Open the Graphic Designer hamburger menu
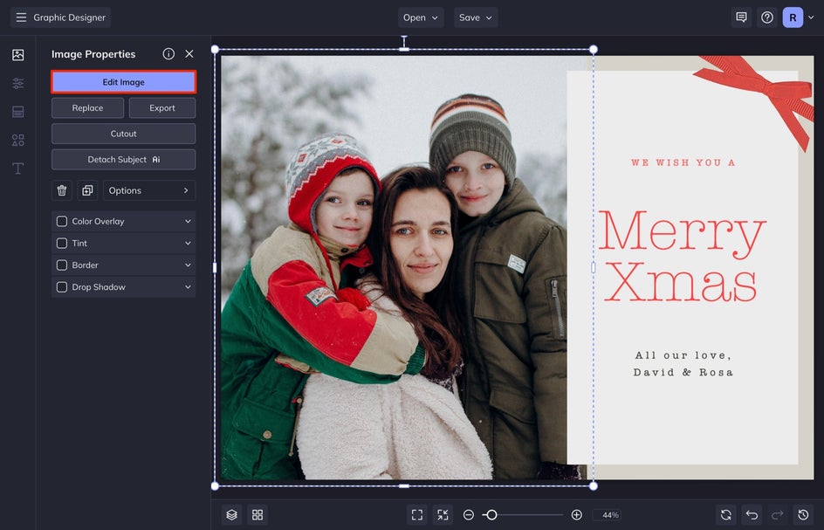This screenshot has height=530, width=824. [21, 17]
